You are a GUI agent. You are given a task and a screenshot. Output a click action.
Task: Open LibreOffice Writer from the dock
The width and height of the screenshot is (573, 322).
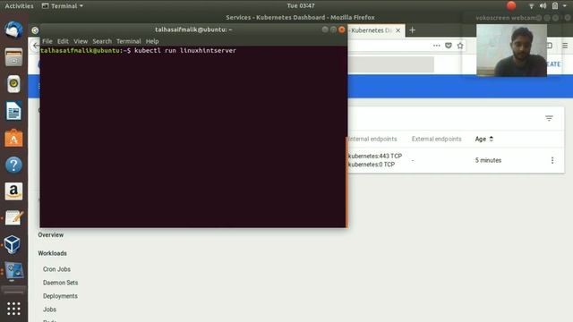tap(13, 111)
